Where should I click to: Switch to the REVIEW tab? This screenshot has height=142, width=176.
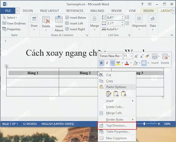pos(117,11)
